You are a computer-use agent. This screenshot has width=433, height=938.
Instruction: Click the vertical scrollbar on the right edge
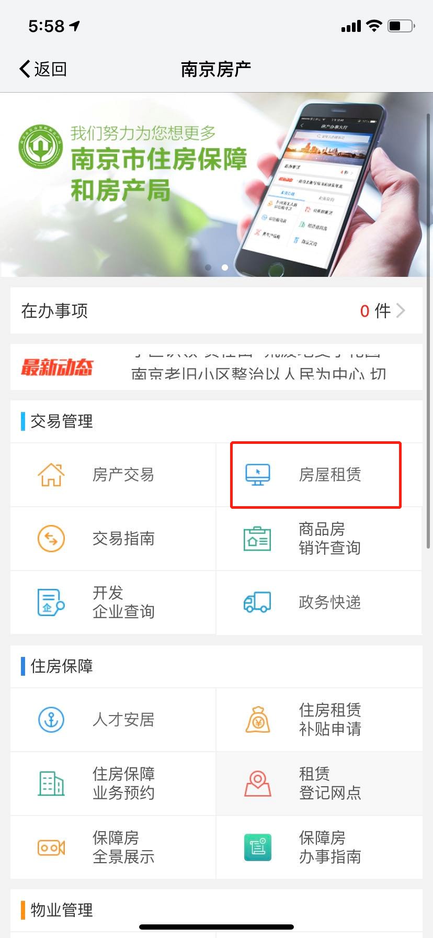429,330
